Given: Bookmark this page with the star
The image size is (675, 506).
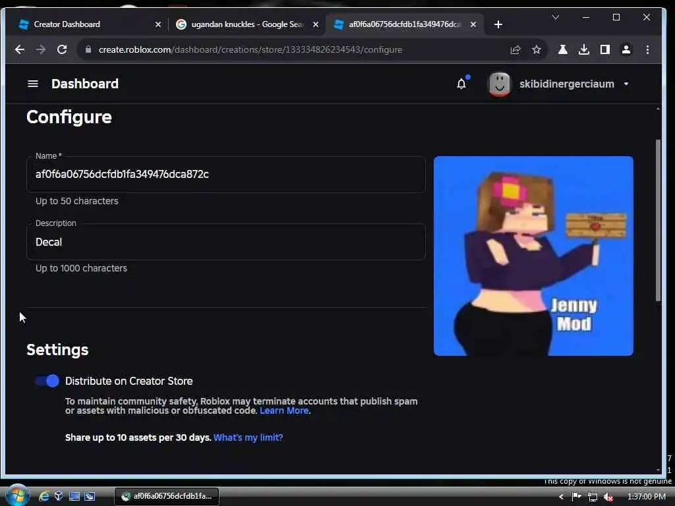Looking at the screenshot, I should click(537, 49).
